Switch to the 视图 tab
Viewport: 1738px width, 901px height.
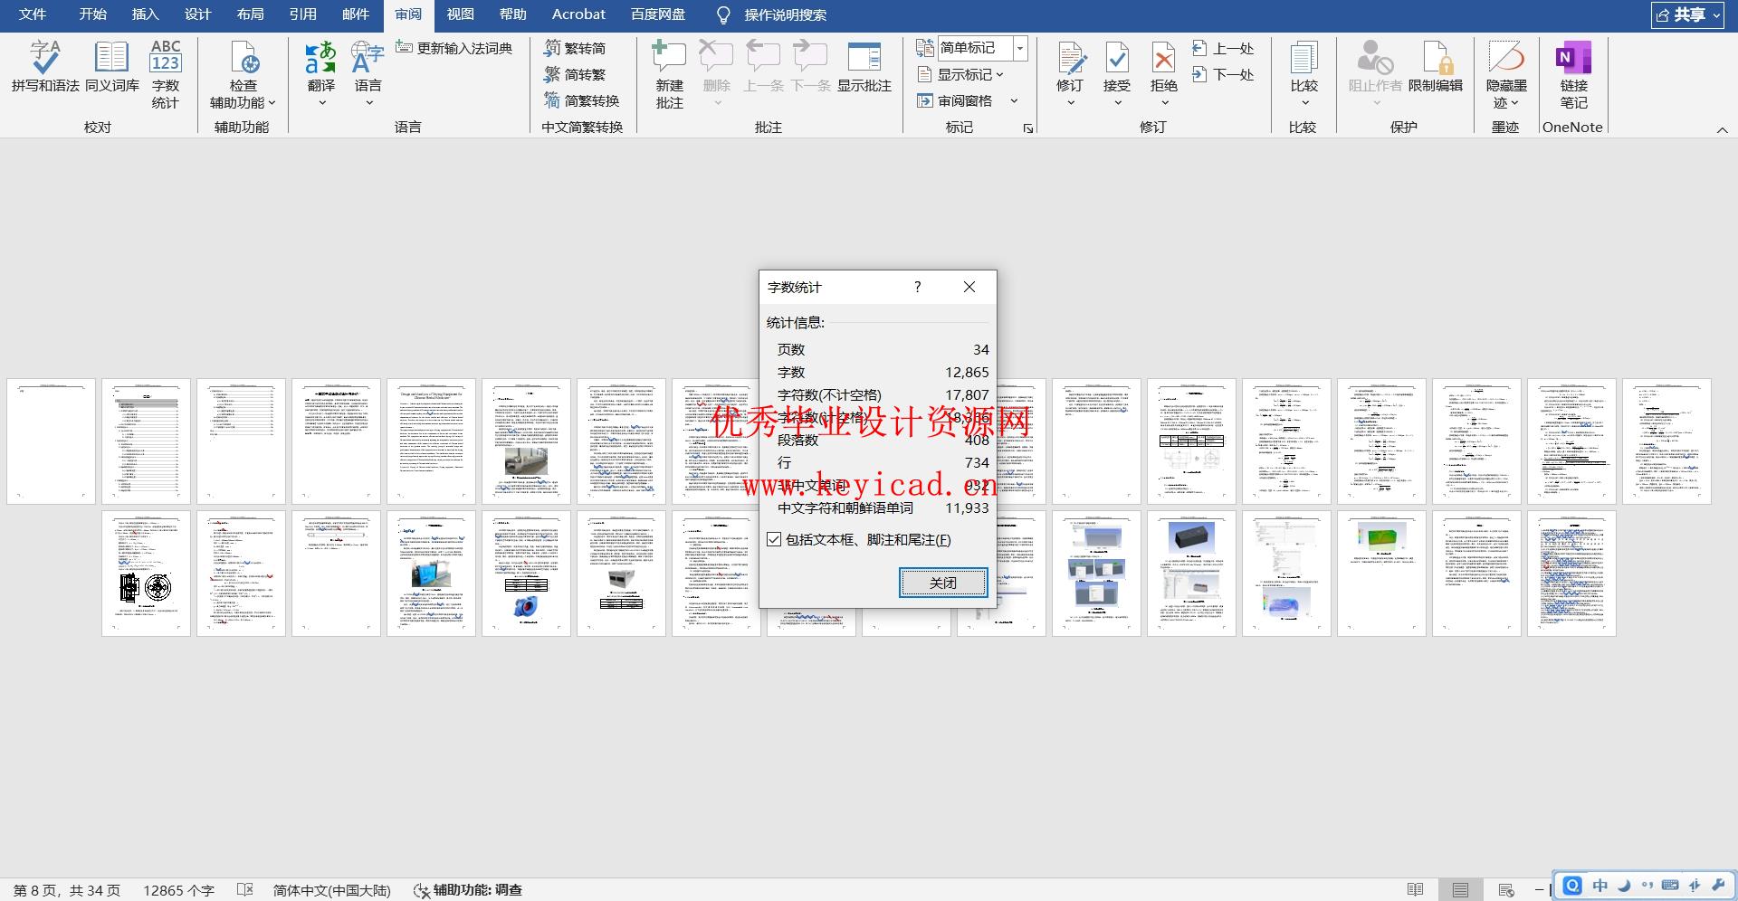[x=460, y=14]
